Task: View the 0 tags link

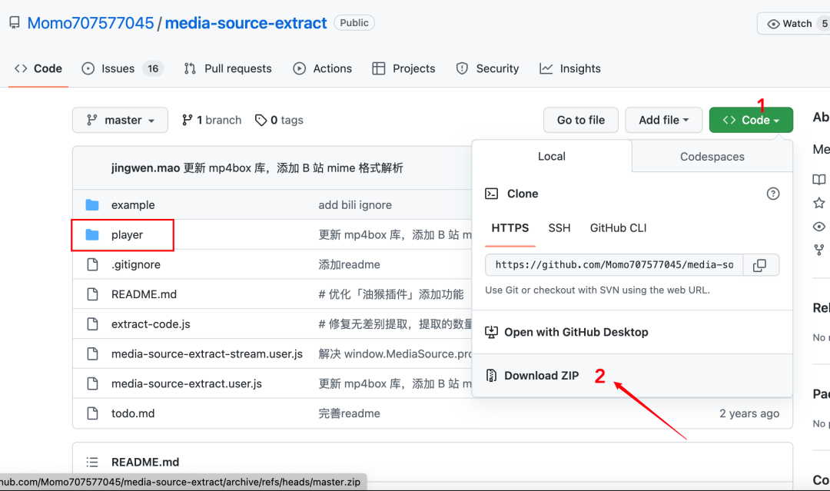Action: (279, 120)
